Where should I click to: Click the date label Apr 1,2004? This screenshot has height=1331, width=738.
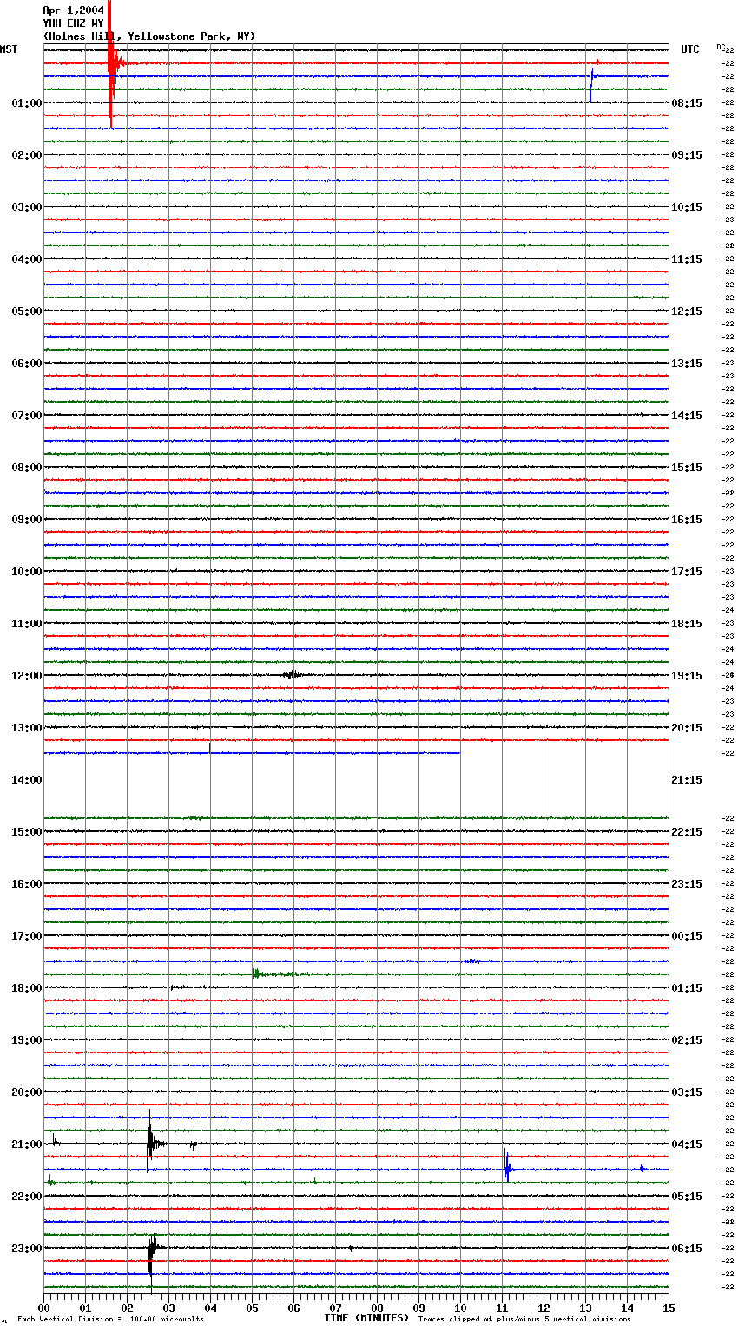(x=74, y=10)
